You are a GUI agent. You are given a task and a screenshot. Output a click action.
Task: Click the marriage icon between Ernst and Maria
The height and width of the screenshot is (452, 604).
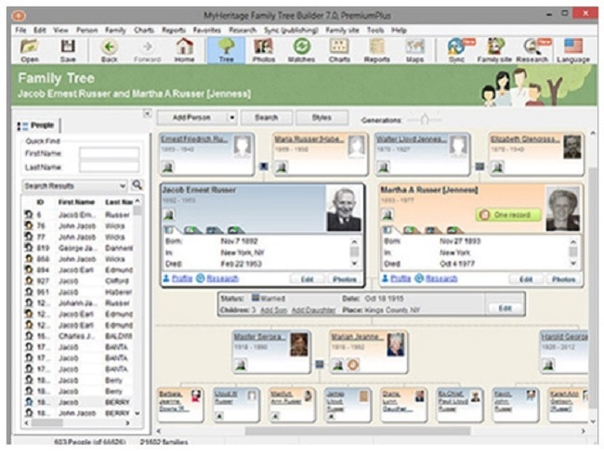point(264,166)
